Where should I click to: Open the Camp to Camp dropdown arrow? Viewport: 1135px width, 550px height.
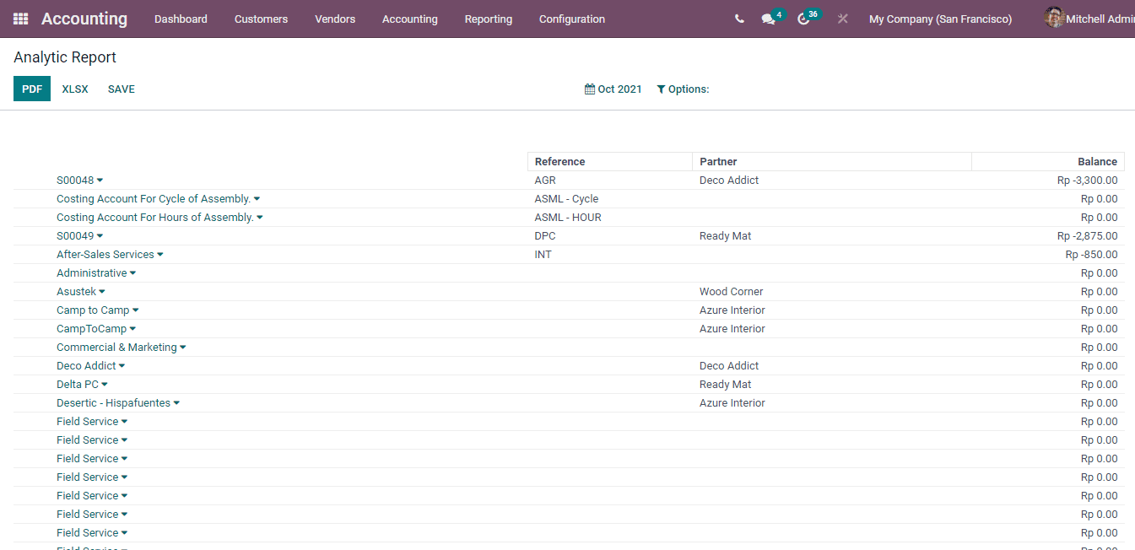136,310
